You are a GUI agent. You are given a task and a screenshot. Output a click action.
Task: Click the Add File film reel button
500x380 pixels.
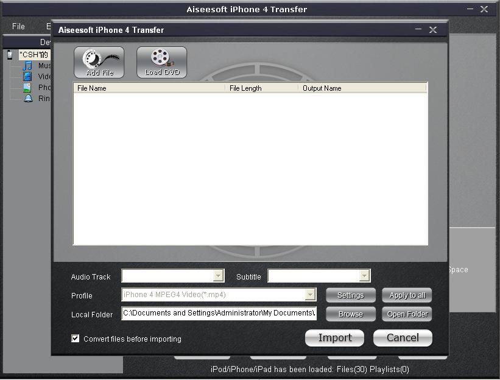point(99,63)
